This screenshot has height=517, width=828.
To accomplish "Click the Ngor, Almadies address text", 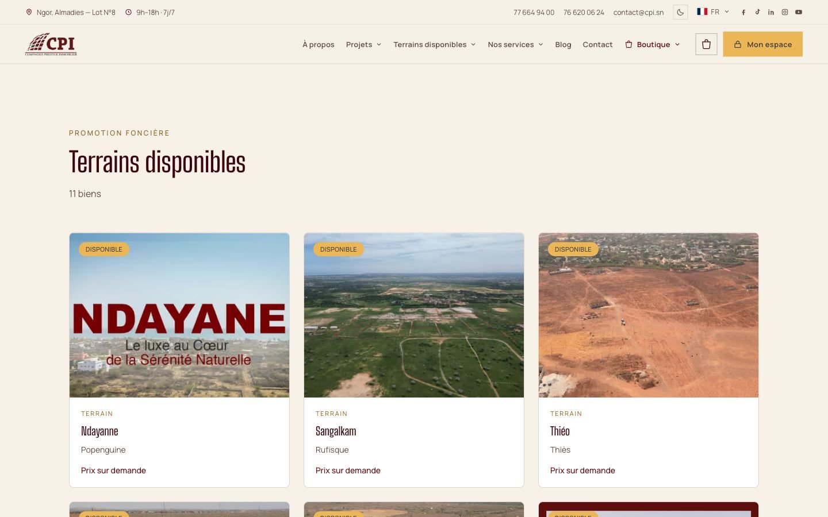I will pyautogui.click(x=76, y=12).
